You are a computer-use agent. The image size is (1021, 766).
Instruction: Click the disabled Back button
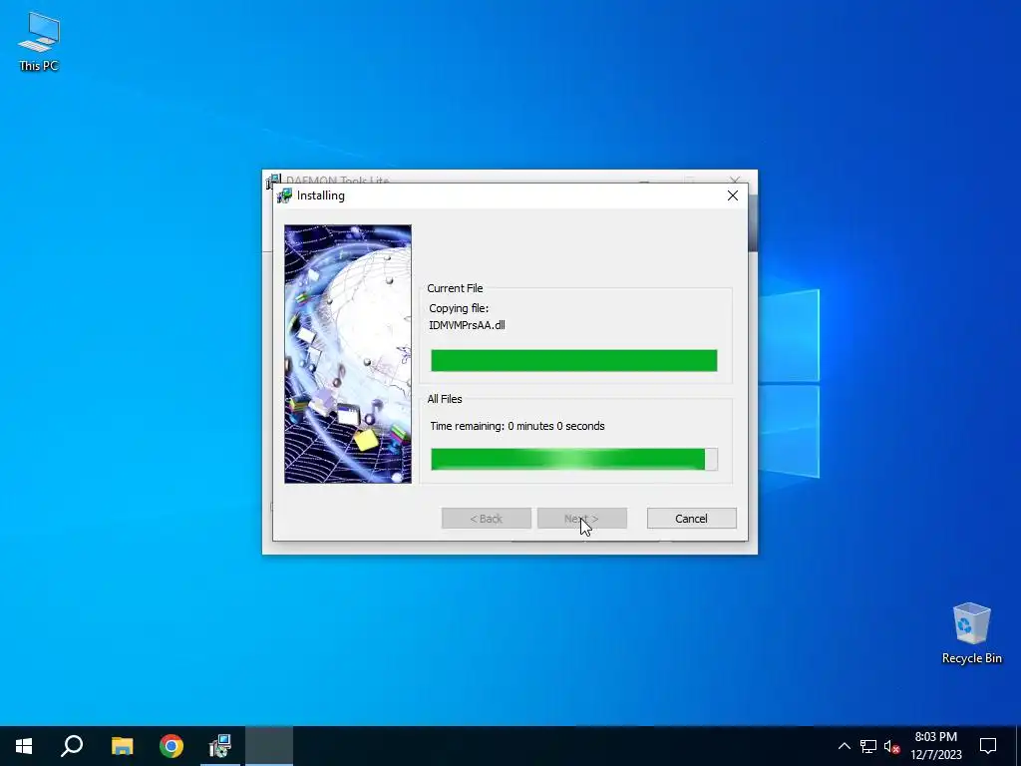pos(487,519)
